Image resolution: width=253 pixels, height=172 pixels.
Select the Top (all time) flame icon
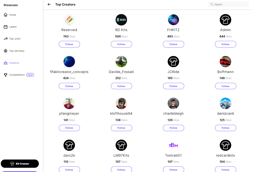pyautogui.click(x=6, y=51)
